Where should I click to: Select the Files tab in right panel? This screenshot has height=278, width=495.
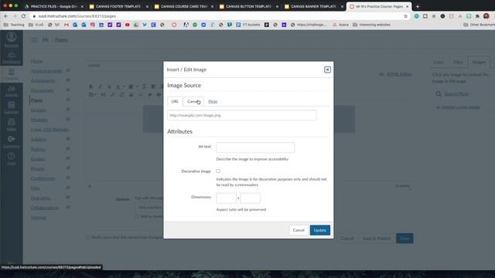point(458,62)
